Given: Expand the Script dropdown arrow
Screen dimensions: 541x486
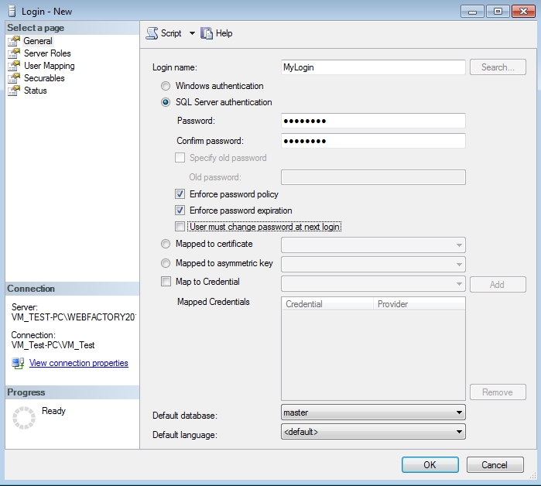Looking at the screenshot, I should [x=192, y=33].
